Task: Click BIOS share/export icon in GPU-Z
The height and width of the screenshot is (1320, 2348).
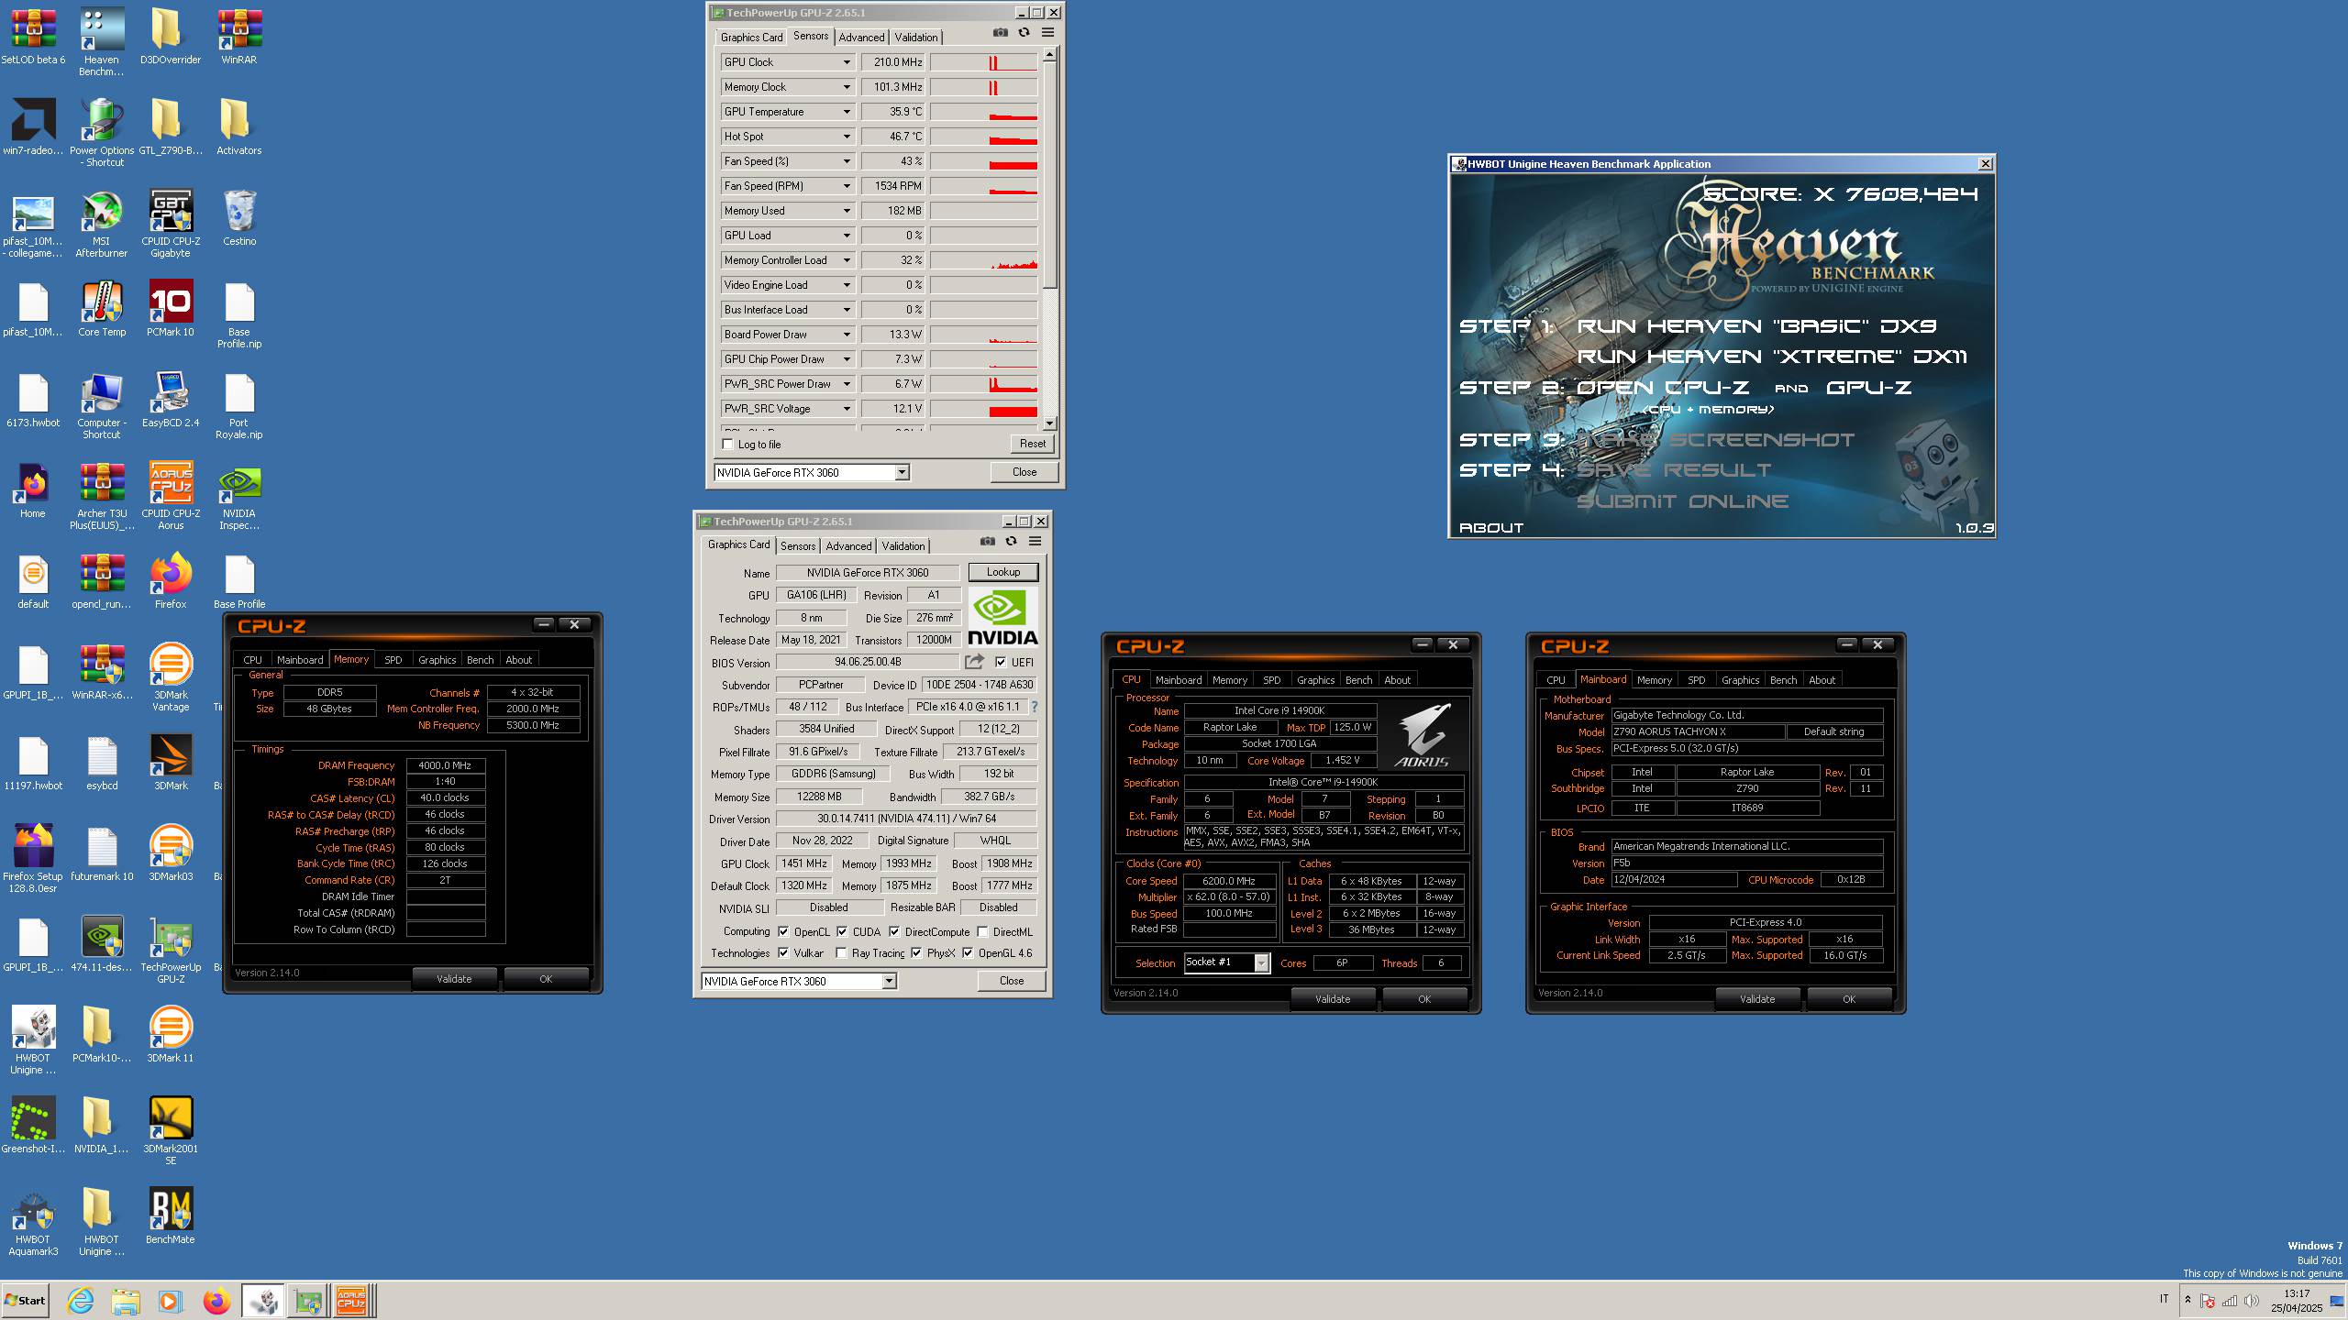Action: 974,661
